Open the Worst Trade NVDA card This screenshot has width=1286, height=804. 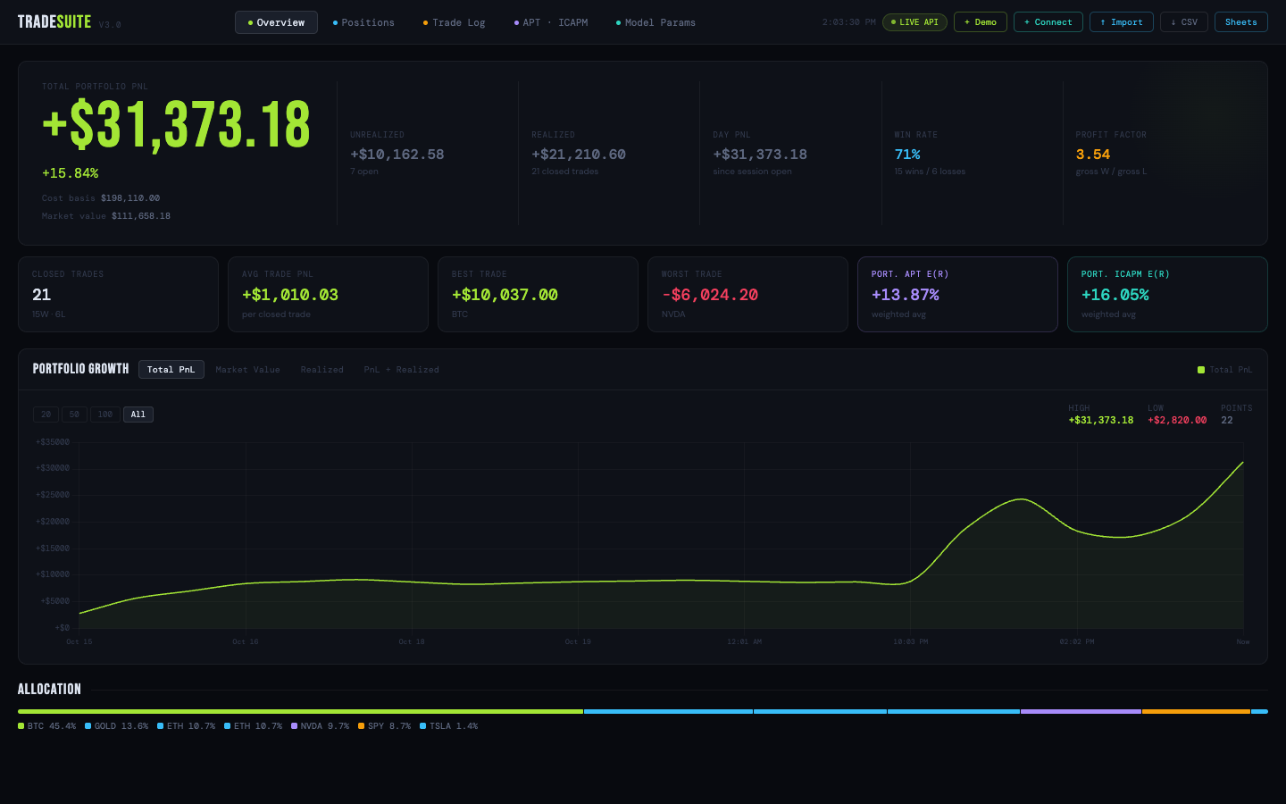click(747, 295)
